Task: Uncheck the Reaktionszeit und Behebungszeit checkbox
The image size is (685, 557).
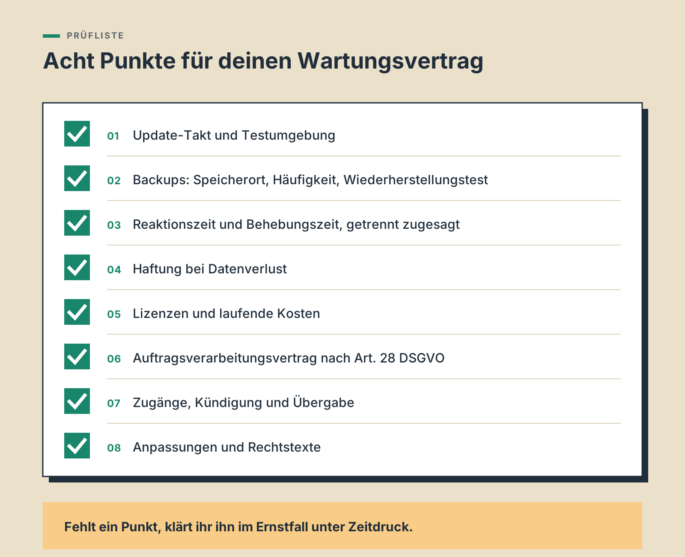Action: pyautogui.click(x=77, y=223)
